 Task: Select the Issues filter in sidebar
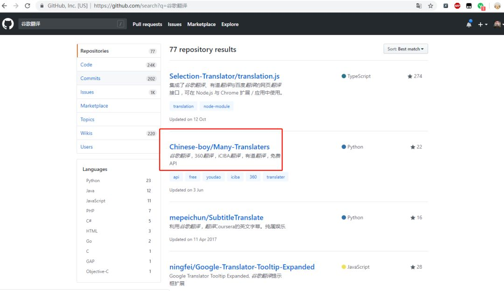[119, 92]
